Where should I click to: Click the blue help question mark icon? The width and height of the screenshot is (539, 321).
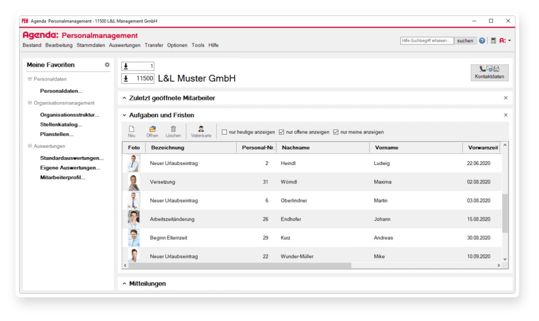[x=482, y=41]
